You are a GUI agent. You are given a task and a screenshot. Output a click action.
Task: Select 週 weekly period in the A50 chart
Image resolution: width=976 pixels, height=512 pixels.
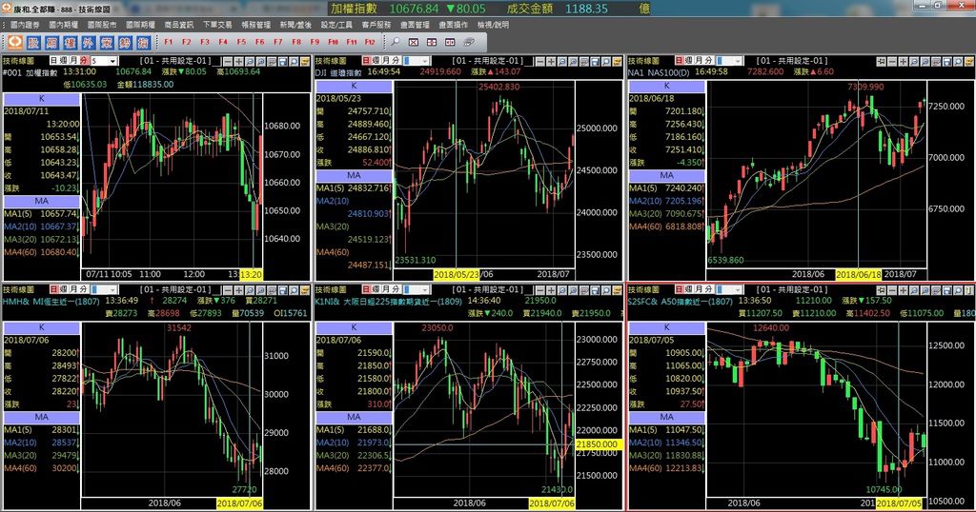pos(689,289)
